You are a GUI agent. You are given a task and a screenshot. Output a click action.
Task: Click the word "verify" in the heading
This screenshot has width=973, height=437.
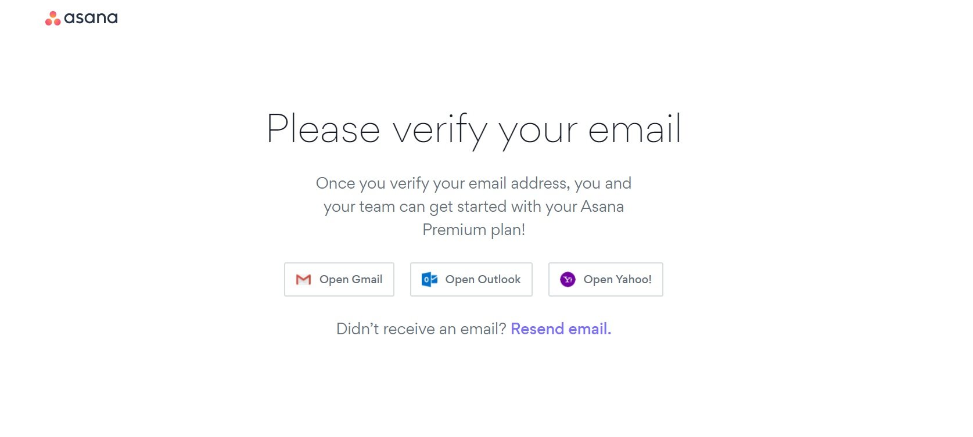click(440, 131)
